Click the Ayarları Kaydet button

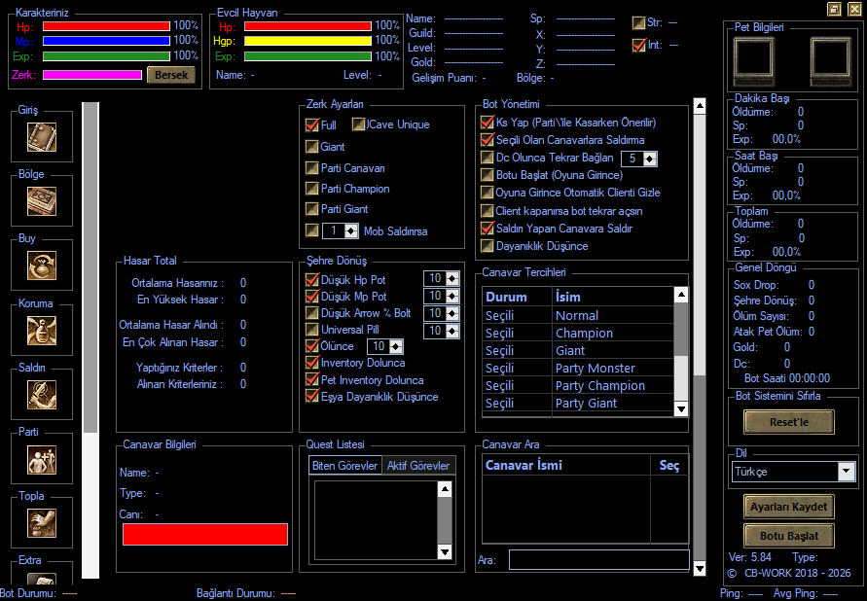788,507
